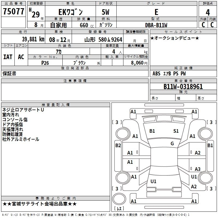Click inspector note ドア内張傷

click(x=13, y=125)
